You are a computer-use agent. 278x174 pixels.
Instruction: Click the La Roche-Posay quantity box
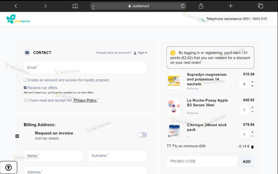pyautogui.click(x=244, y=110)
